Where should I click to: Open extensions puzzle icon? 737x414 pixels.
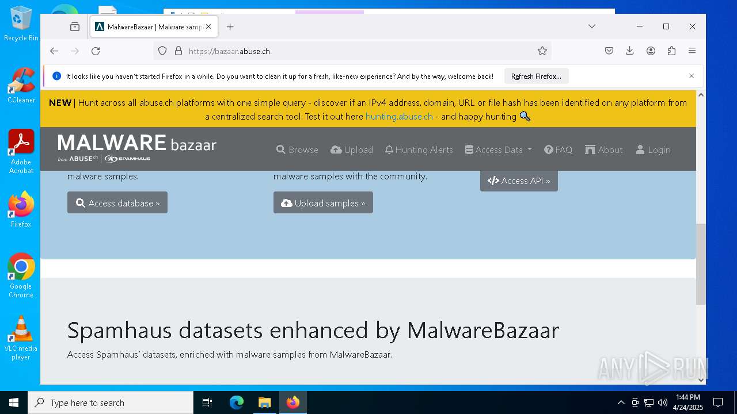click(671, 51)
